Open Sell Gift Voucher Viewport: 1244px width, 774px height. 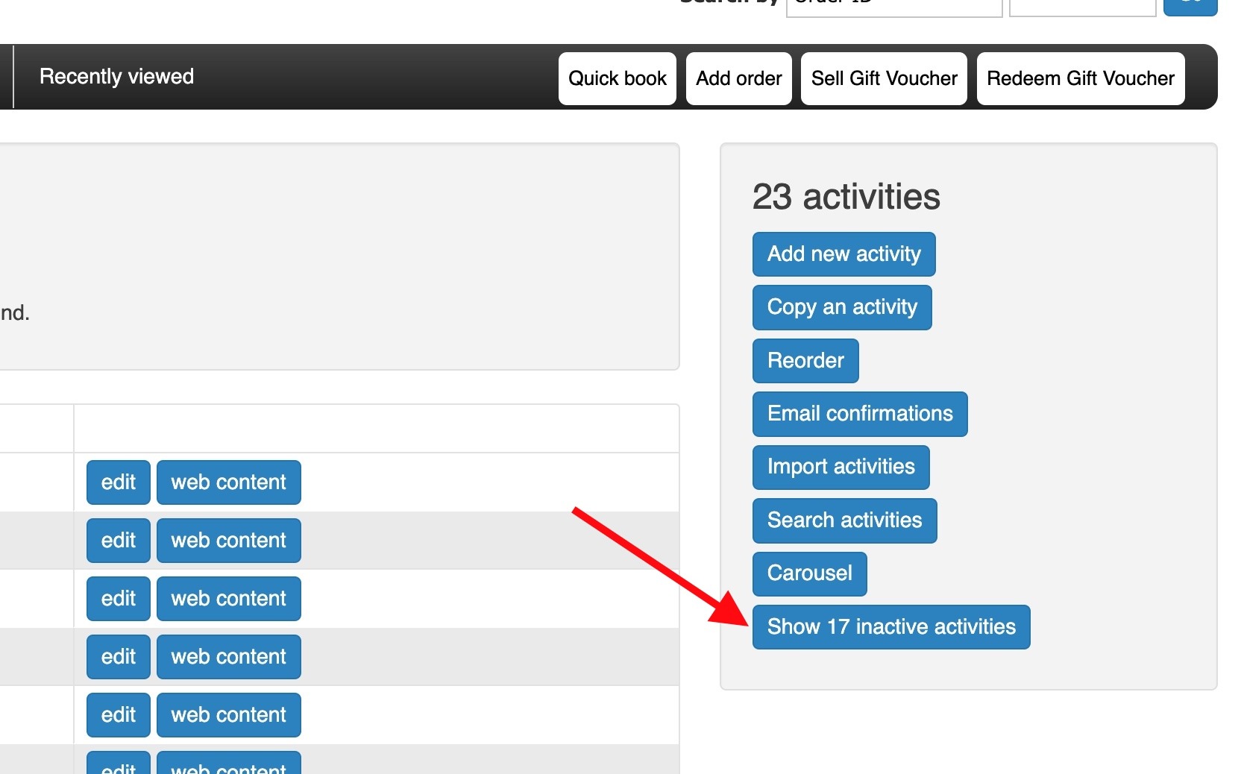pos(884,78)
